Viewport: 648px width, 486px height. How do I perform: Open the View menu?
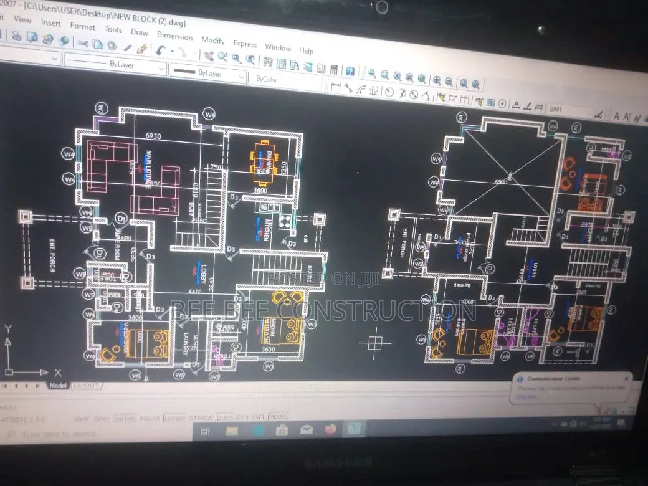click(x=22, y=19)
